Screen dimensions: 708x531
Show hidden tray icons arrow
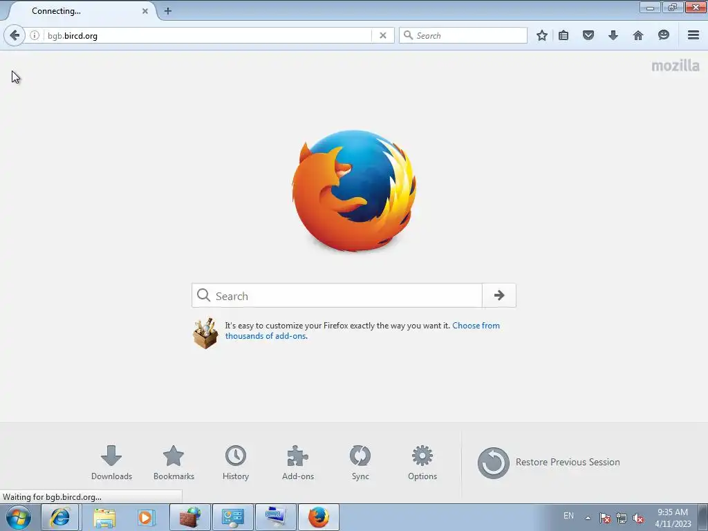coord(588,518)
